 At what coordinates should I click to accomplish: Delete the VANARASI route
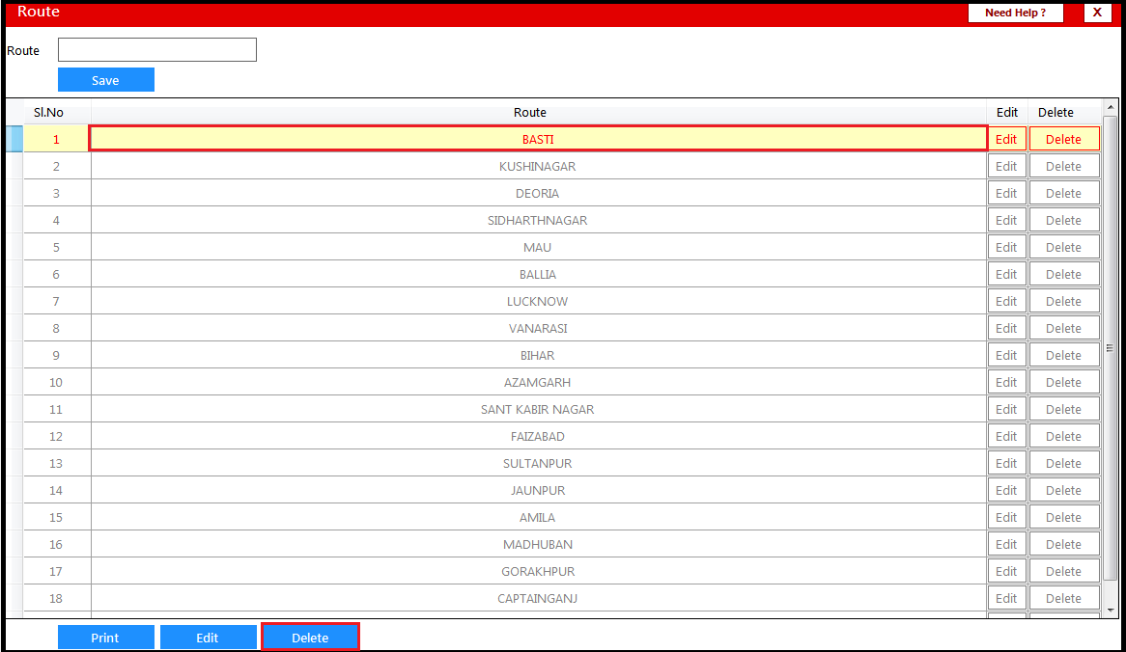[x=1063, y=329]
